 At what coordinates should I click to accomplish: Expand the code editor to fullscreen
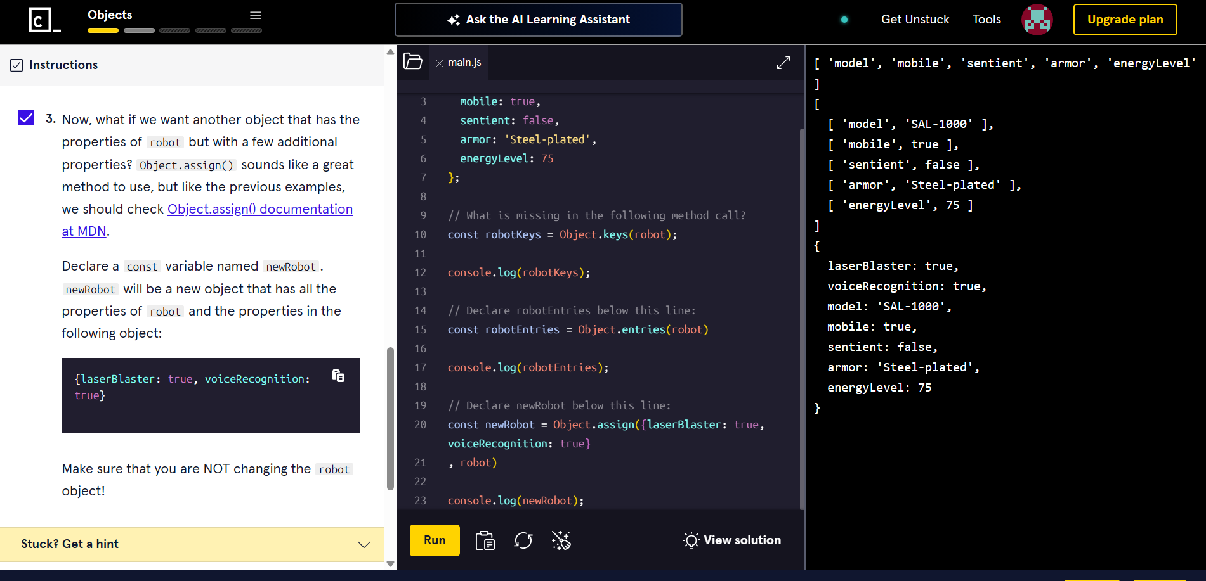point(783,62)
